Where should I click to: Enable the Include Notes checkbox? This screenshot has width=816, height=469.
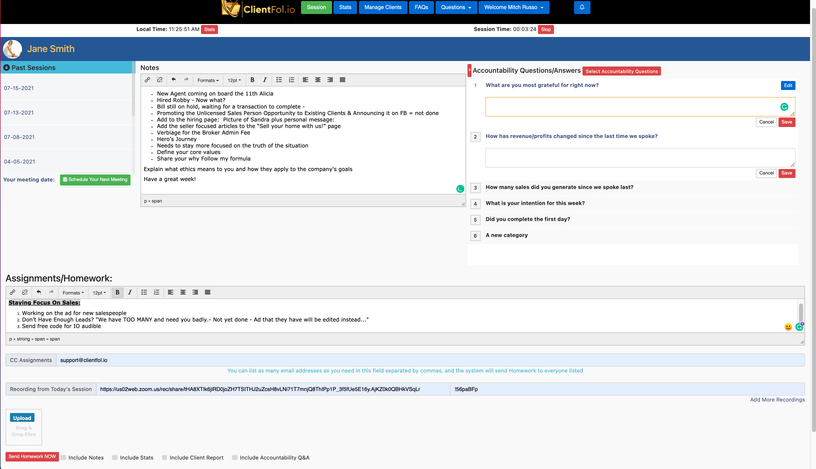pyautogui.click(x=63, y=457)
